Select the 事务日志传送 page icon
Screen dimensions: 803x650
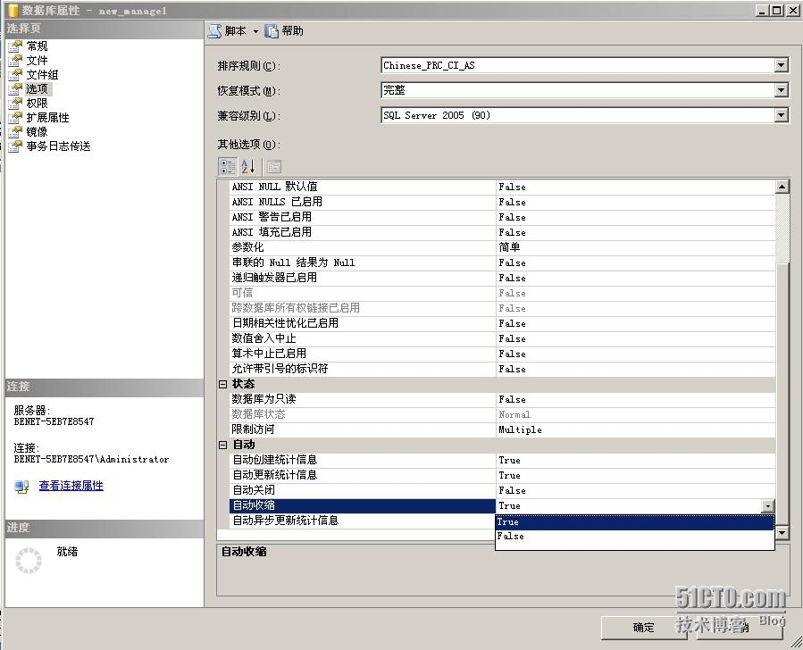(15, 147)
